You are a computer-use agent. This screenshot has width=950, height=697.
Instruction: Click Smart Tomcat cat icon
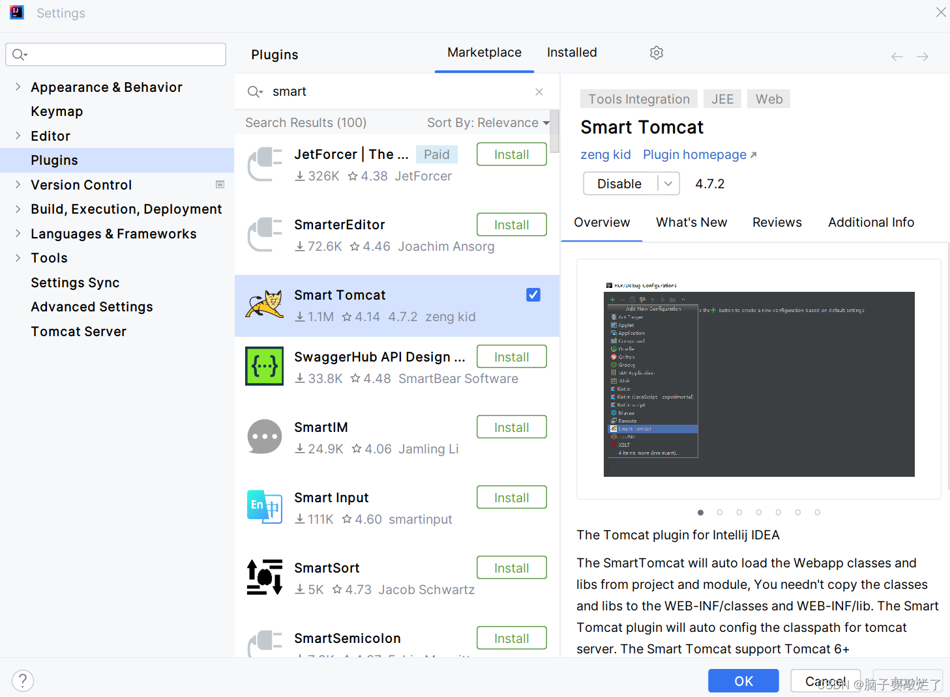265,306
